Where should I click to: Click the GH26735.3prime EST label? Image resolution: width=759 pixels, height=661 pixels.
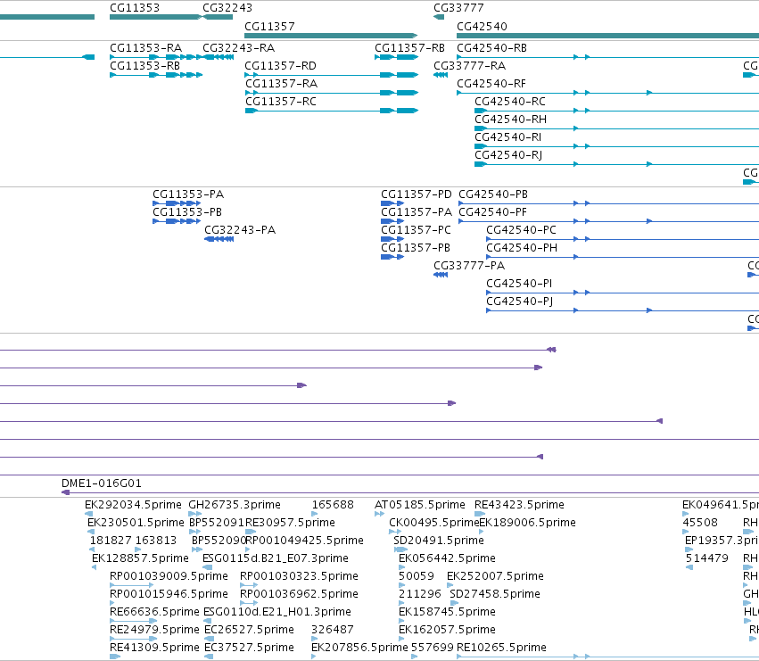[235, 505]
